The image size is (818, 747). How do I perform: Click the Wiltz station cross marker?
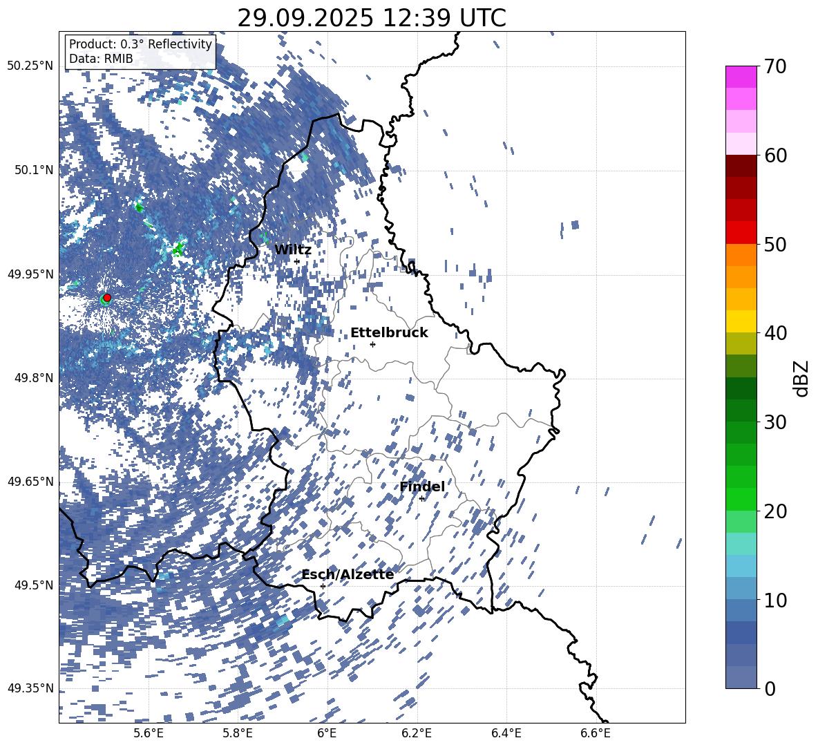(297, 261)
